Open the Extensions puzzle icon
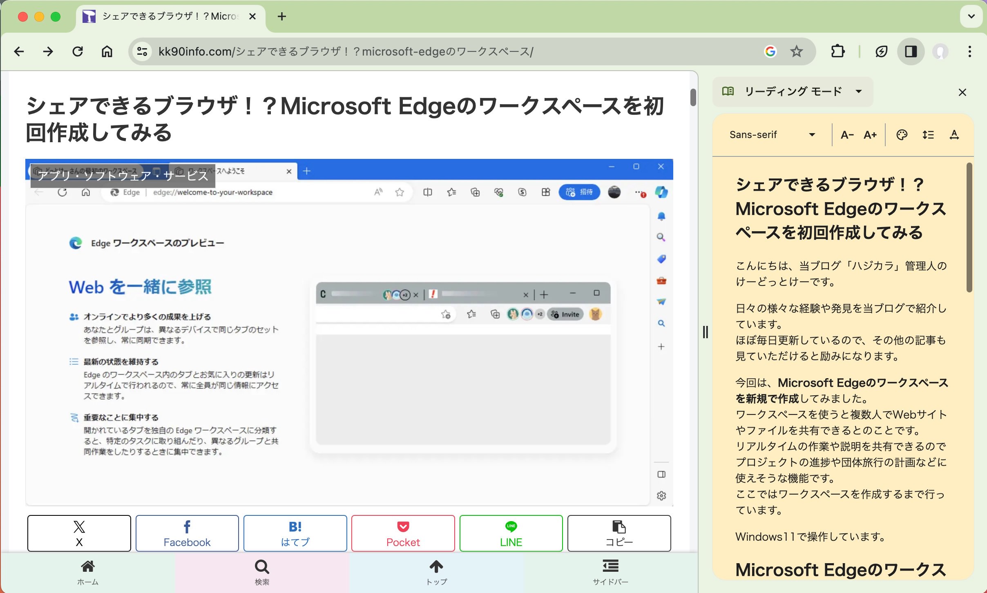Viewport: 987px width, 593px height. (837, 51)
